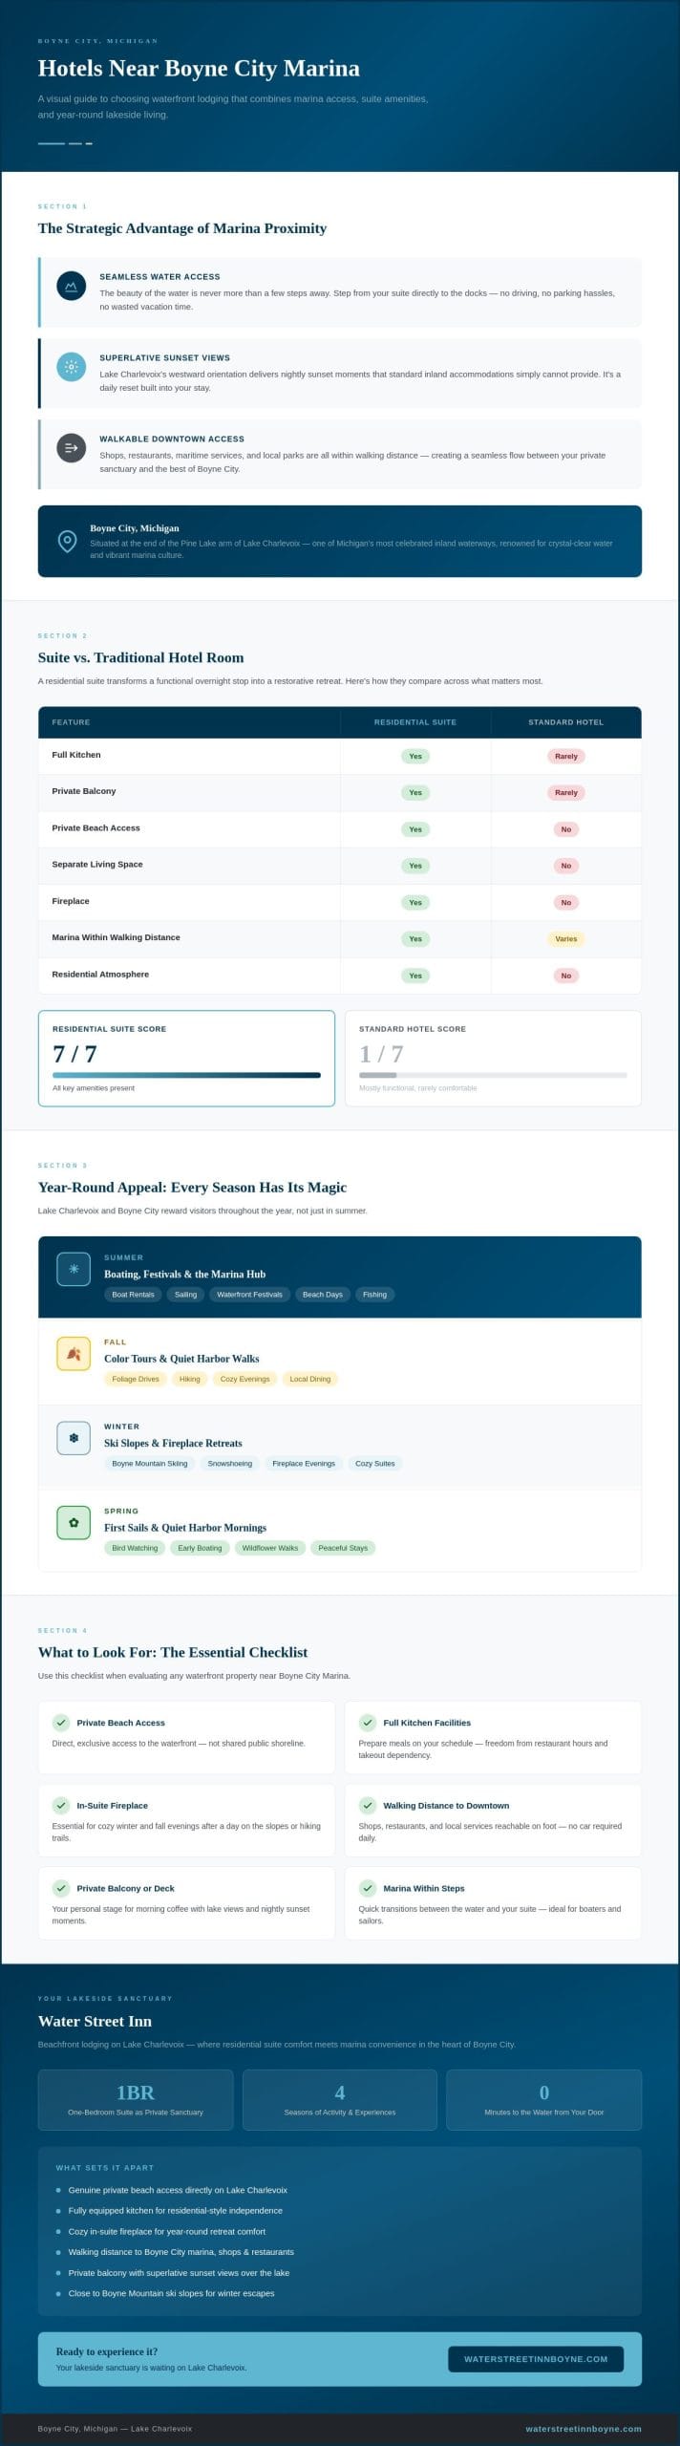Click the sun icon for Superlative Sunset Views
Screen dimensions: 680x2446
click(71, 367)
